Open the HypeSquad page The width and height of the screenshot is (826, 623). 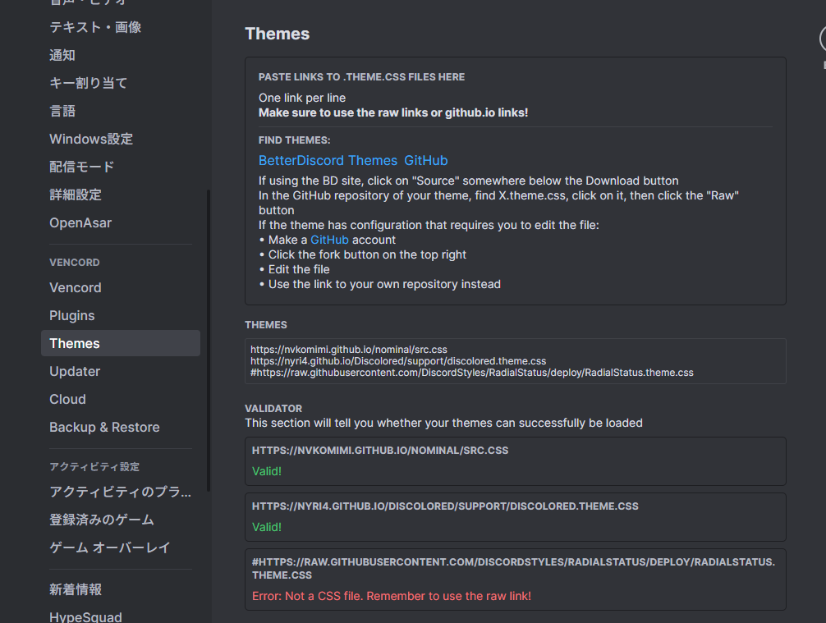pos(85,616)
